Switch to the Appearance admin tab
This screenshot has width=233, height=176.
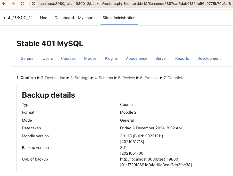click(x=137, y=58)
